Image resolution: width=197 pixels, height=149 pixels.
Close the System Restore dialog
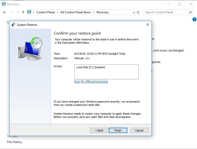coord(148,25)
